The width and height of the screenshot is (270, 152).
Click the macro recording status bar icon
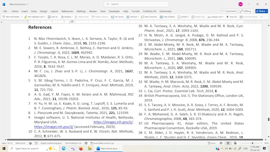86,143
